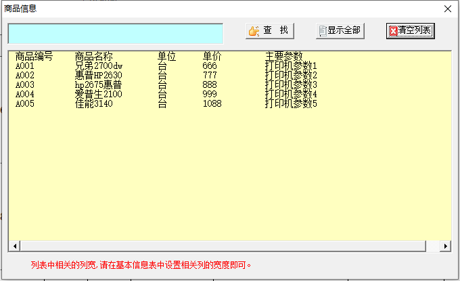This screenshot has height=281, width=460.
Task: Click 打印机参数3 in the list
Action: tap(291, 84)
